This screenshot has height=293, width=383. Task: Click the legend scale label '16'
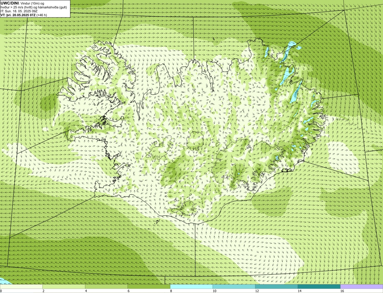pos(342,291)
